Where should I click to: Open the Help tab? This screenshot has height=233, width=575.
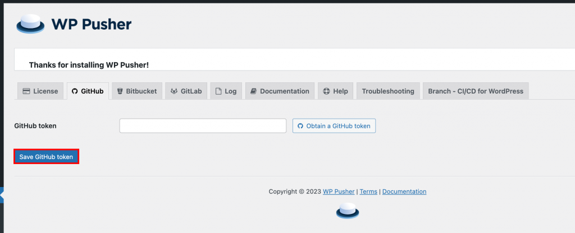point(336,91)
